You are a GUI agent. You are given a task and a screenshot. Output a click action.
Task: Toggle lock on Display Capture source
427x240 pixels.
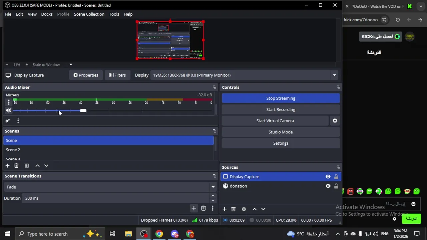(x=336, y=177)
